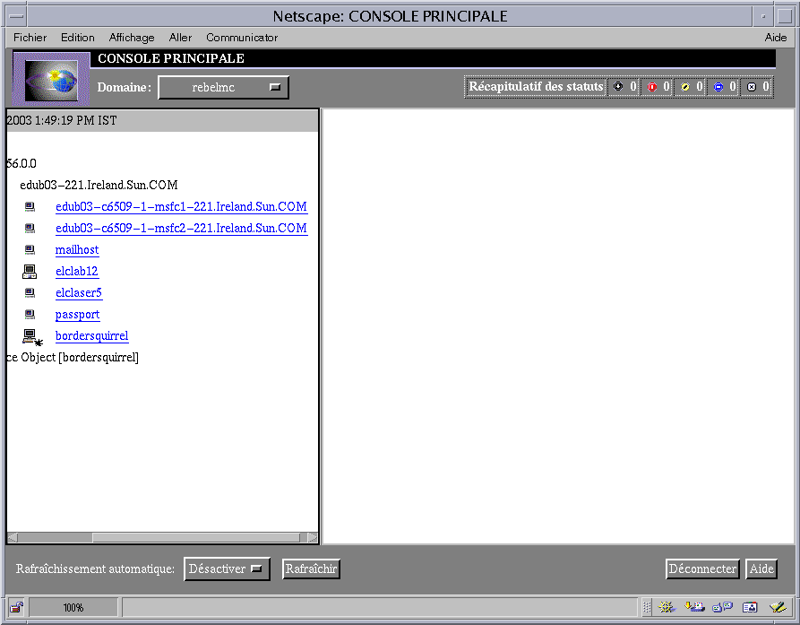Click the 1:49:19 PM IST timestamp
This screenshot has width=800, height=625.
point(75,120)
